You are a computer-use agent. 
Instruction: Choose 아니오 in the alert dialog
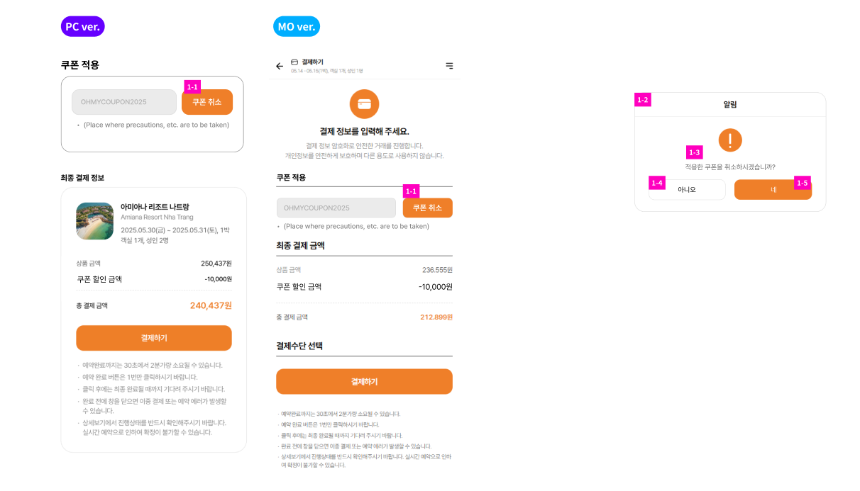click(x=687, y=190)
